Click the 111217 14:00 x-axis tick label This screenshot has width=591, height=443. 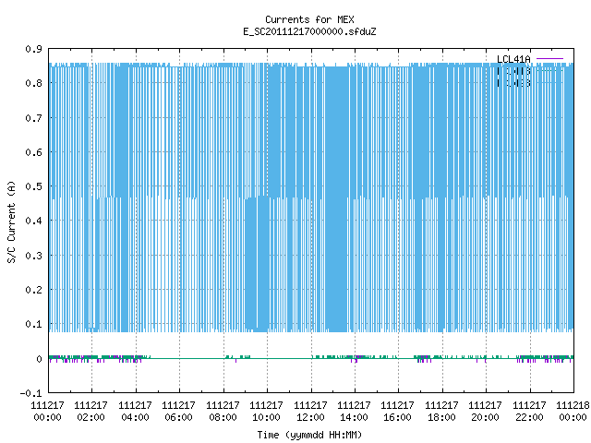pos(354,412)
